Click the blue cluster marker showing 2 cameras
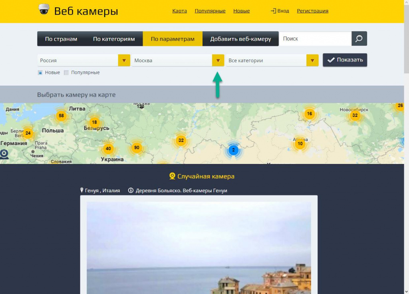 click(233, 150)
